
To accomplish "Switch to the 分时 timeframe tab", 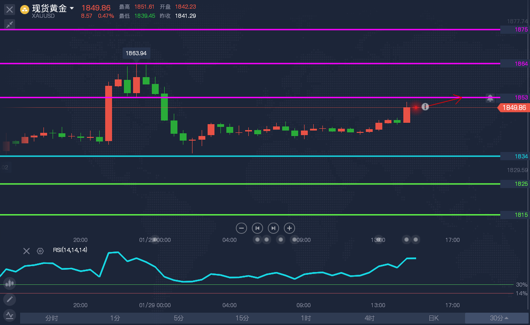I will [52, 318].
